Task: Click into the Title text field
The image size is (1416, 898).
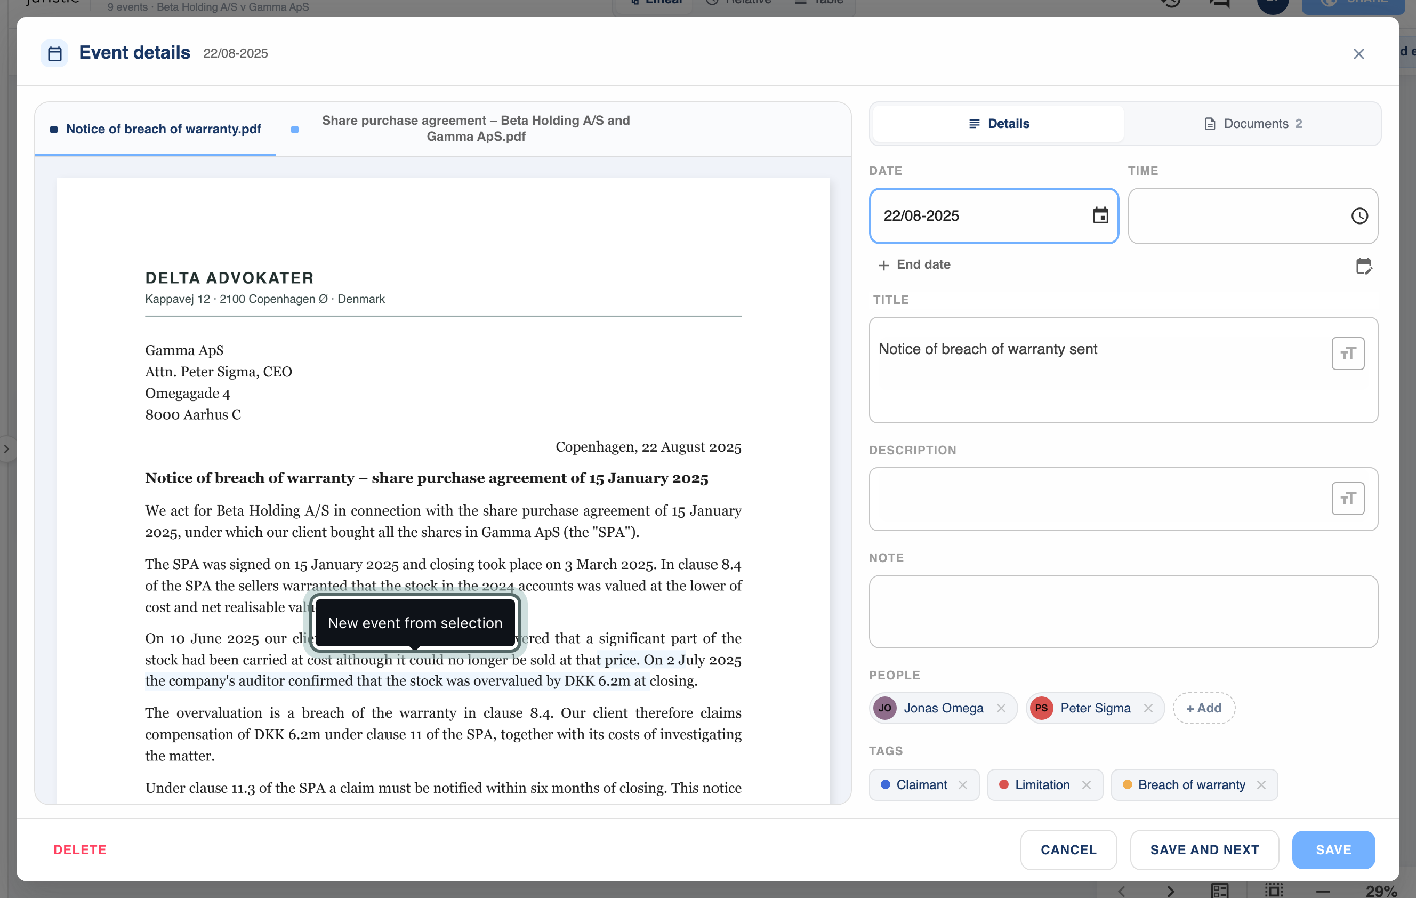Action: (1123, 370)
